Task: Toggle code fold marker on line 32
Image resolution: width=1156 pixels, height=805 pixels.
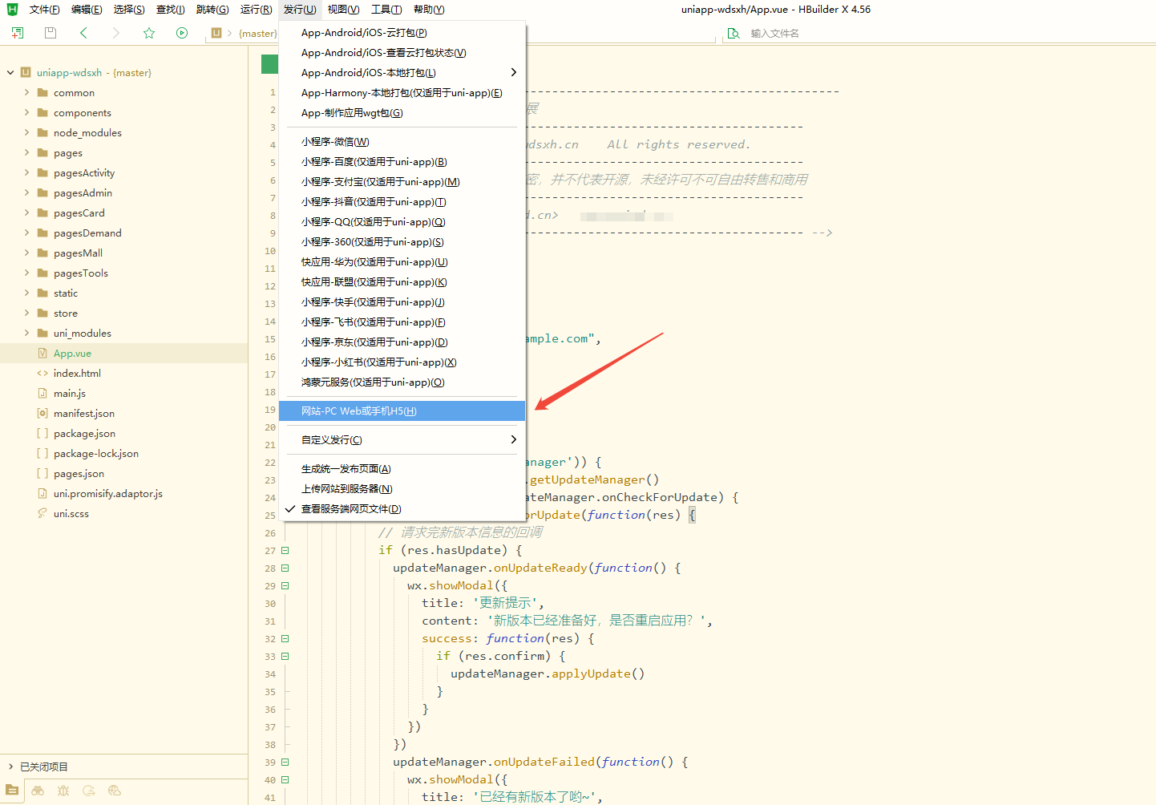Action: click(285, 638)
